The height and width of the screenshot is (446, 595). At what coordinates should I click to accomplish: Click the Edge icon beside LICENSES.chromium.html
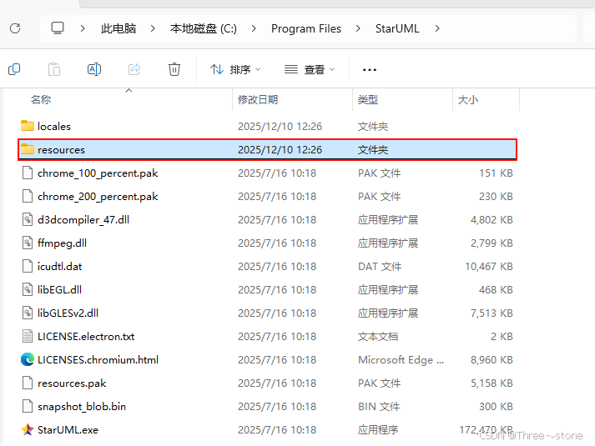[28, 359]
